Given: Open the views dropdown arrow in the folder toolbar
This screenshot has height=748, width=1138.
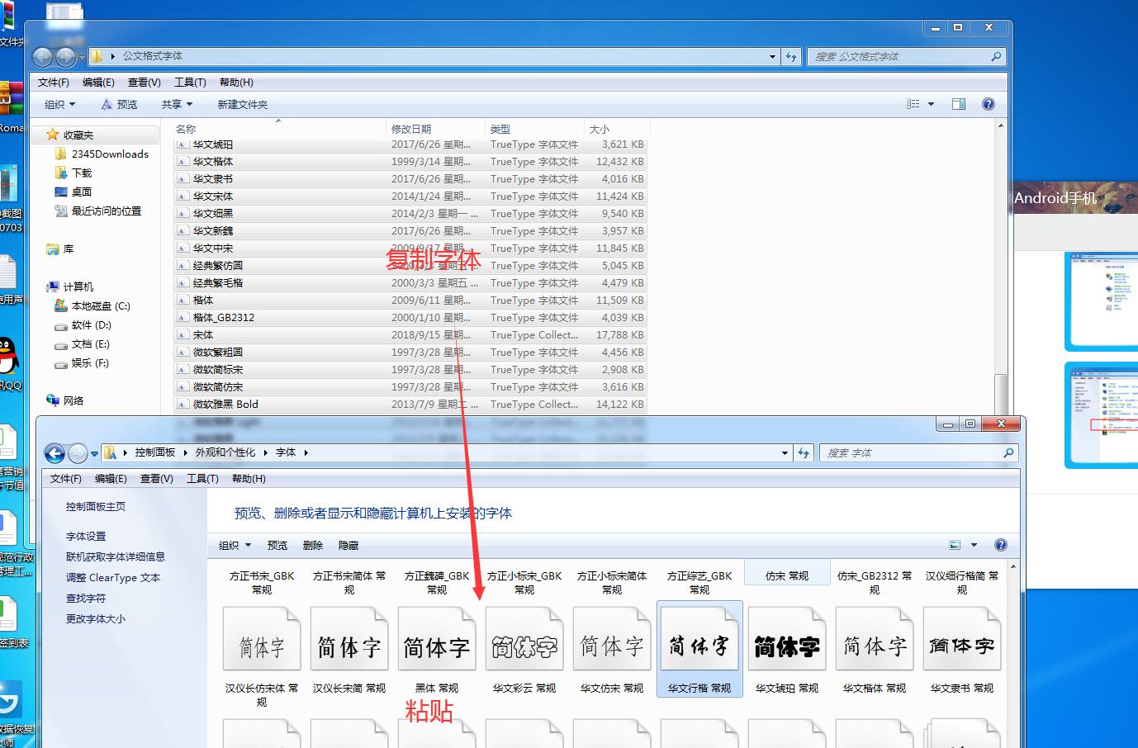Looking at the screenshot, I should point(931,103).
